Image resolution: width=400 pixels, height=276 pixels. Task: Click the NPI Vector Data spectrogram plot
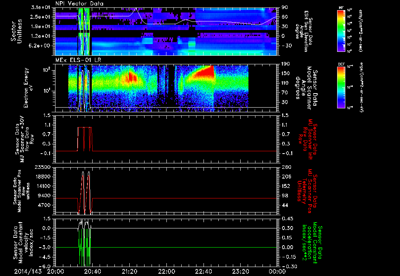pos(166,31)
